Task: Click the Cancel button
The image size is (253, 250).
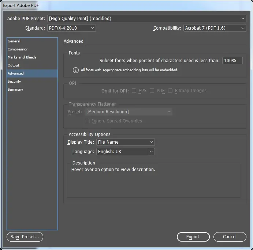Action: click(x=230, y=237)
